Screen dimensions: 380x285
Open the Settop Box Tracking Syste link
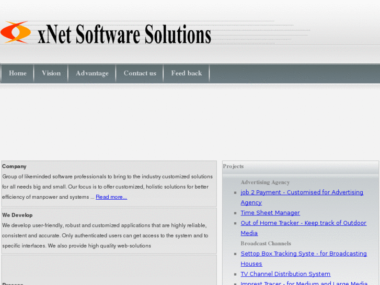[303, 254]
